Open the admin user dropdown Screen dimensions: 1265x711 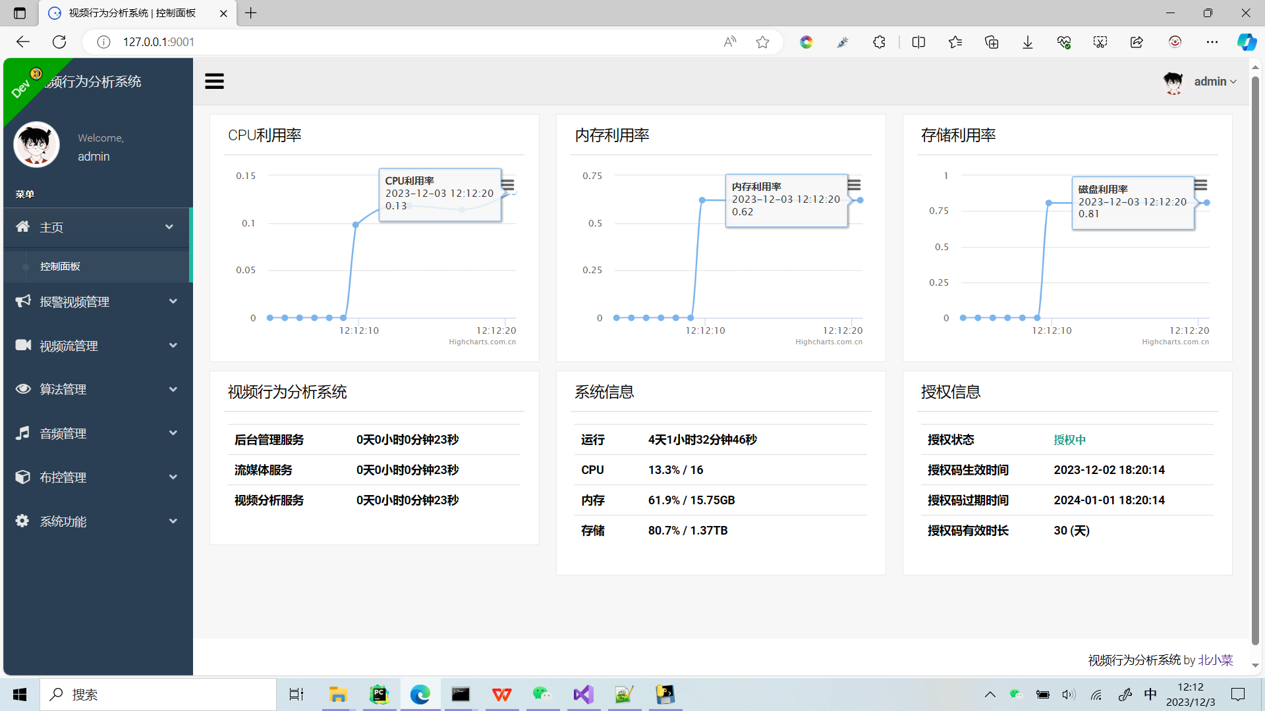pyautogui.click(x=1216, y=82)
